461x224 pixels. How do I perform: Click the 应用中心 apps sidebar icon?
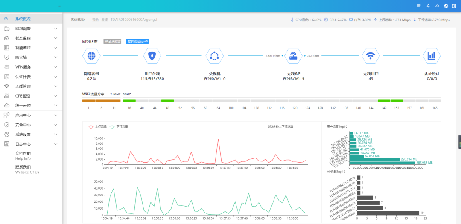(x=7, y=115)
